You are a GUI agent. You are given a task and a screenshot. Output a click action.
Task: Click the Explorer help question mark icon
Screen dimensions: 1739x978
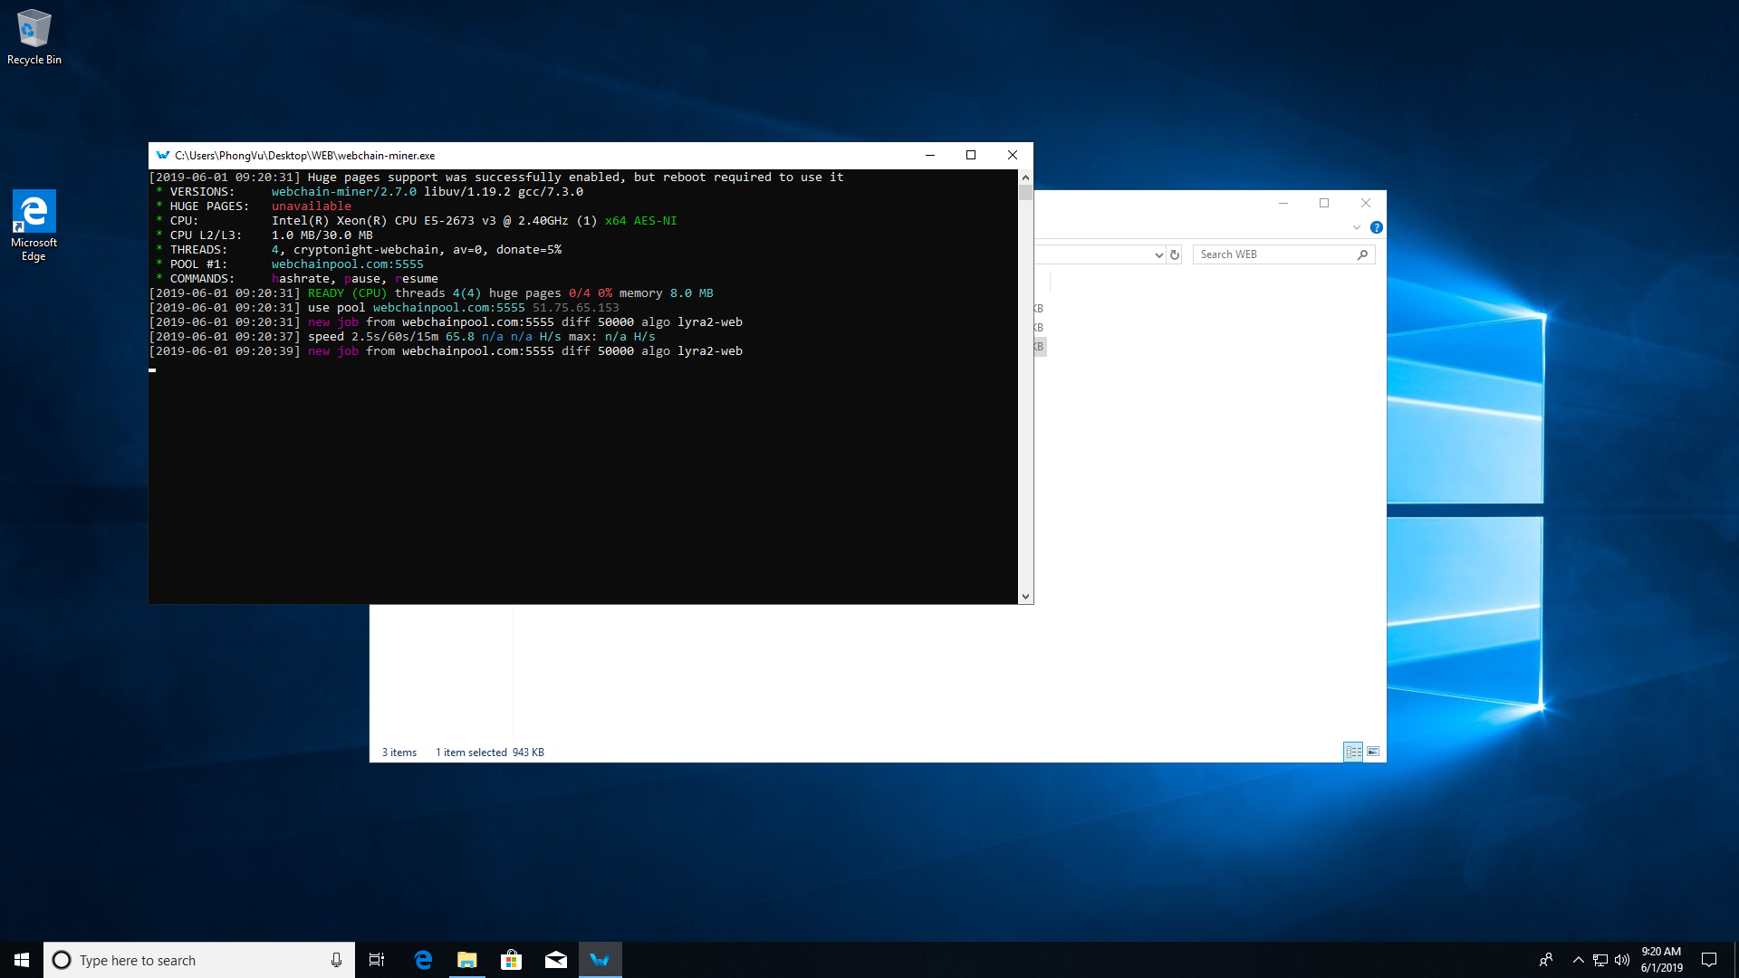[x=1377, y=227]
